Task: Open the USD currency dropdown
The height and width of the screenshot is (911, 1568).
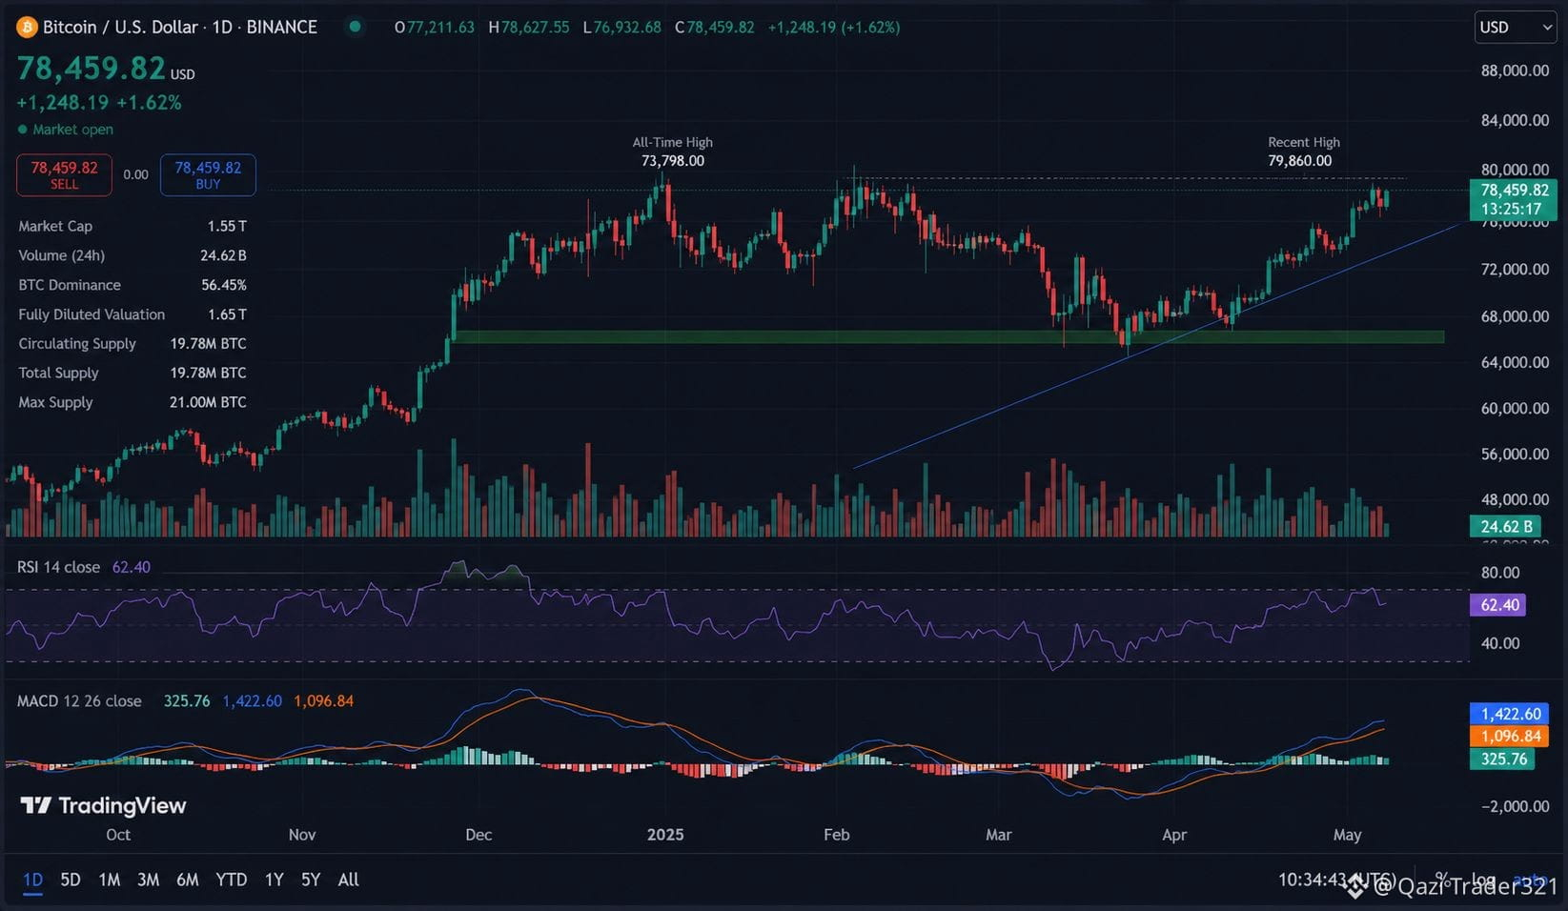Action: tap(1515, 27)
